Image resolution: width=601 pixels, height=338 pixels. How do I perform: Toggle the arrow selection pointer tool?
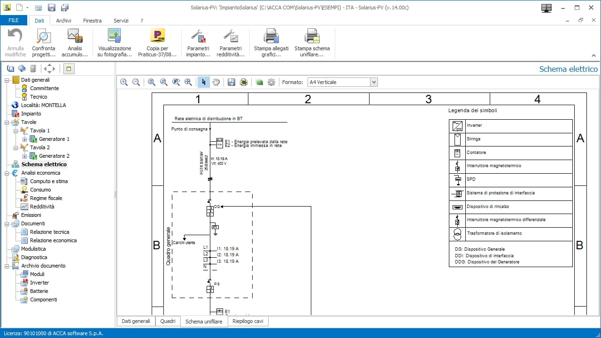pyautogui.click(x=204, y=82)
